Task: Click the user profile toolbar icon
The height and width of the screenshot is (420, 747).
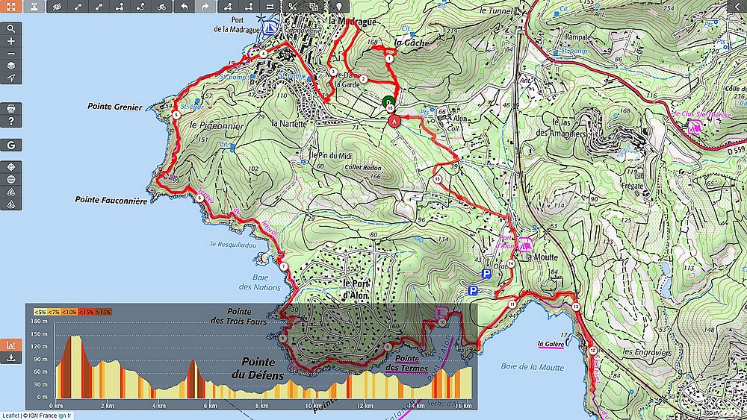Action: click(x=34, y=7)
